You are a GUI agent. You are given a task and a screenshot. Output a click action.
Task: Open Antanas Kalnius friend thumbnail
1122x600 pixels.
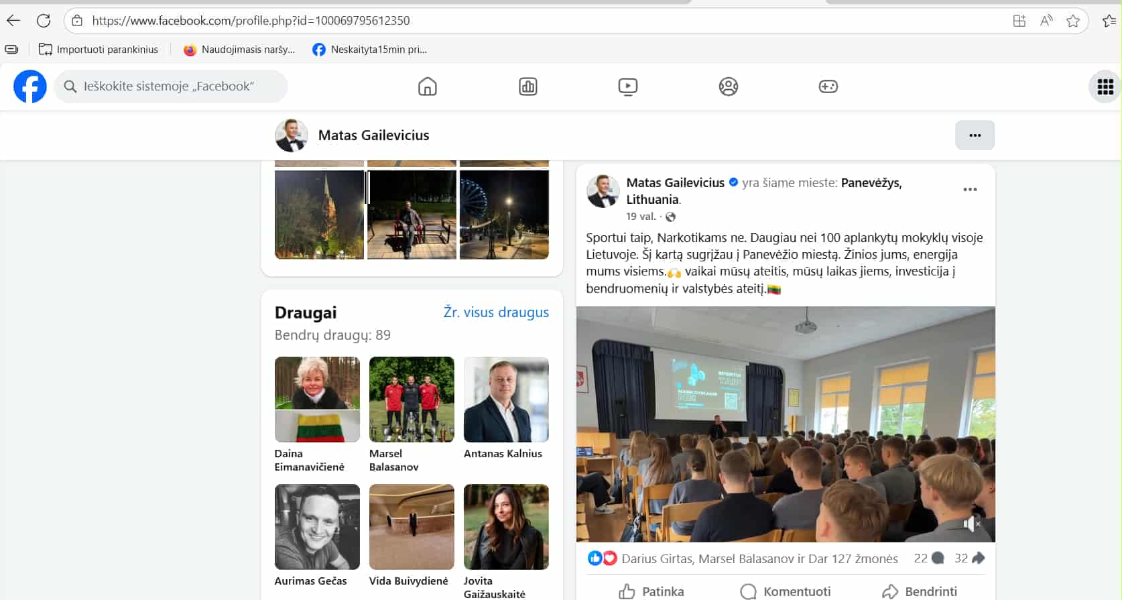coord(506,400)
